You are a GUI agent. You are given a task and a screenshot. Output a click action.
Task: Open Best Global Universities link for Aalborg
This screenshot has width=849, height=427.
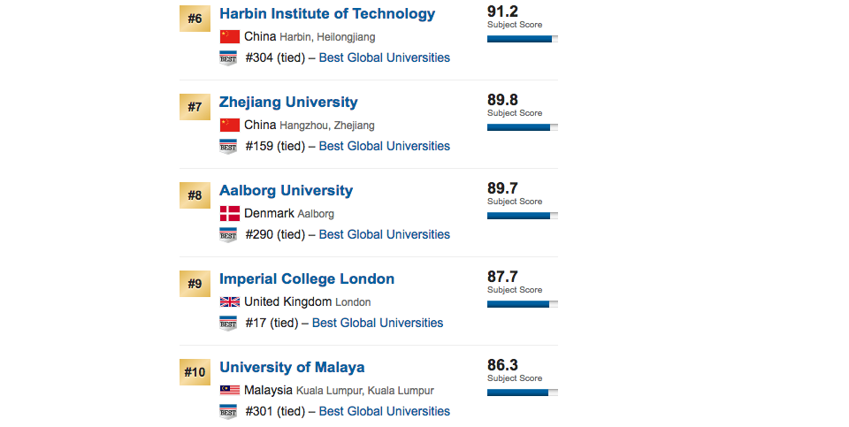pyautogui.click(x=384, y=235)
